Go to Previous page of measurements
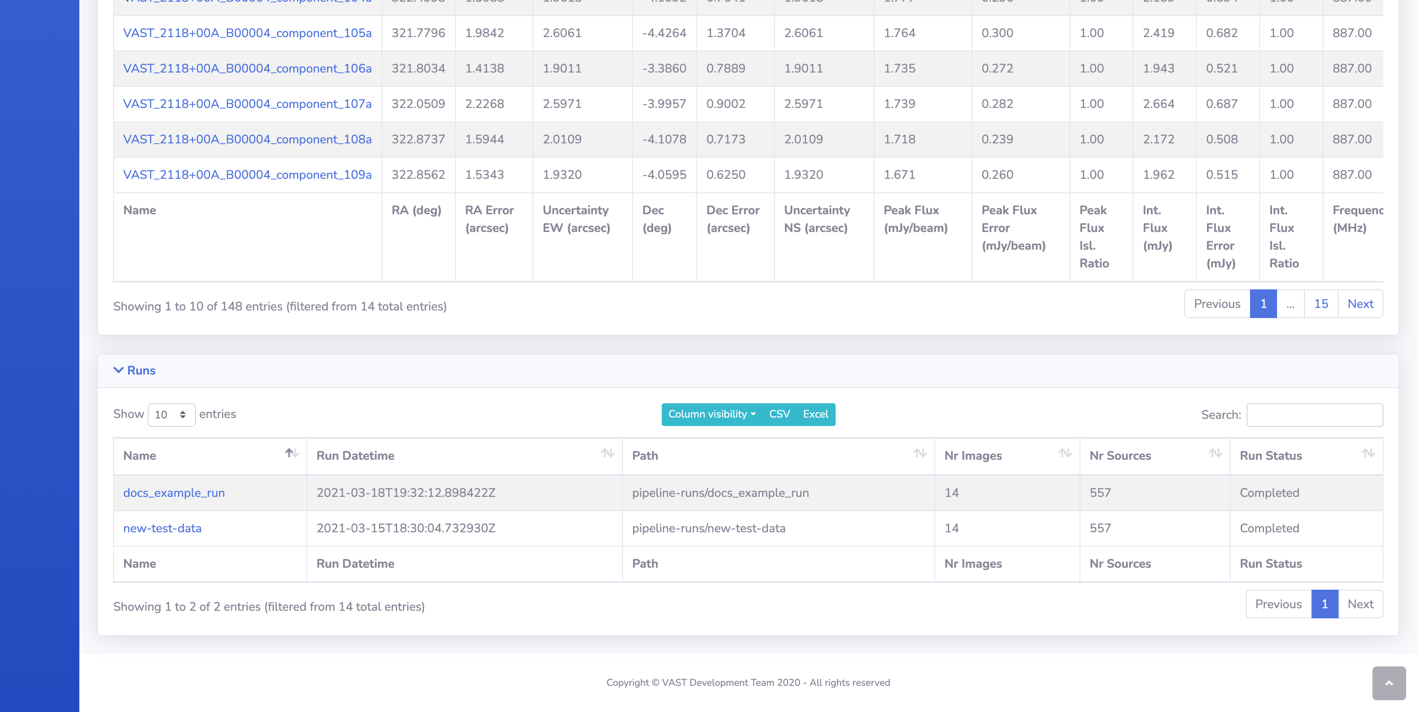Screen dimensions: 1418x712 tap(1217, 304)
